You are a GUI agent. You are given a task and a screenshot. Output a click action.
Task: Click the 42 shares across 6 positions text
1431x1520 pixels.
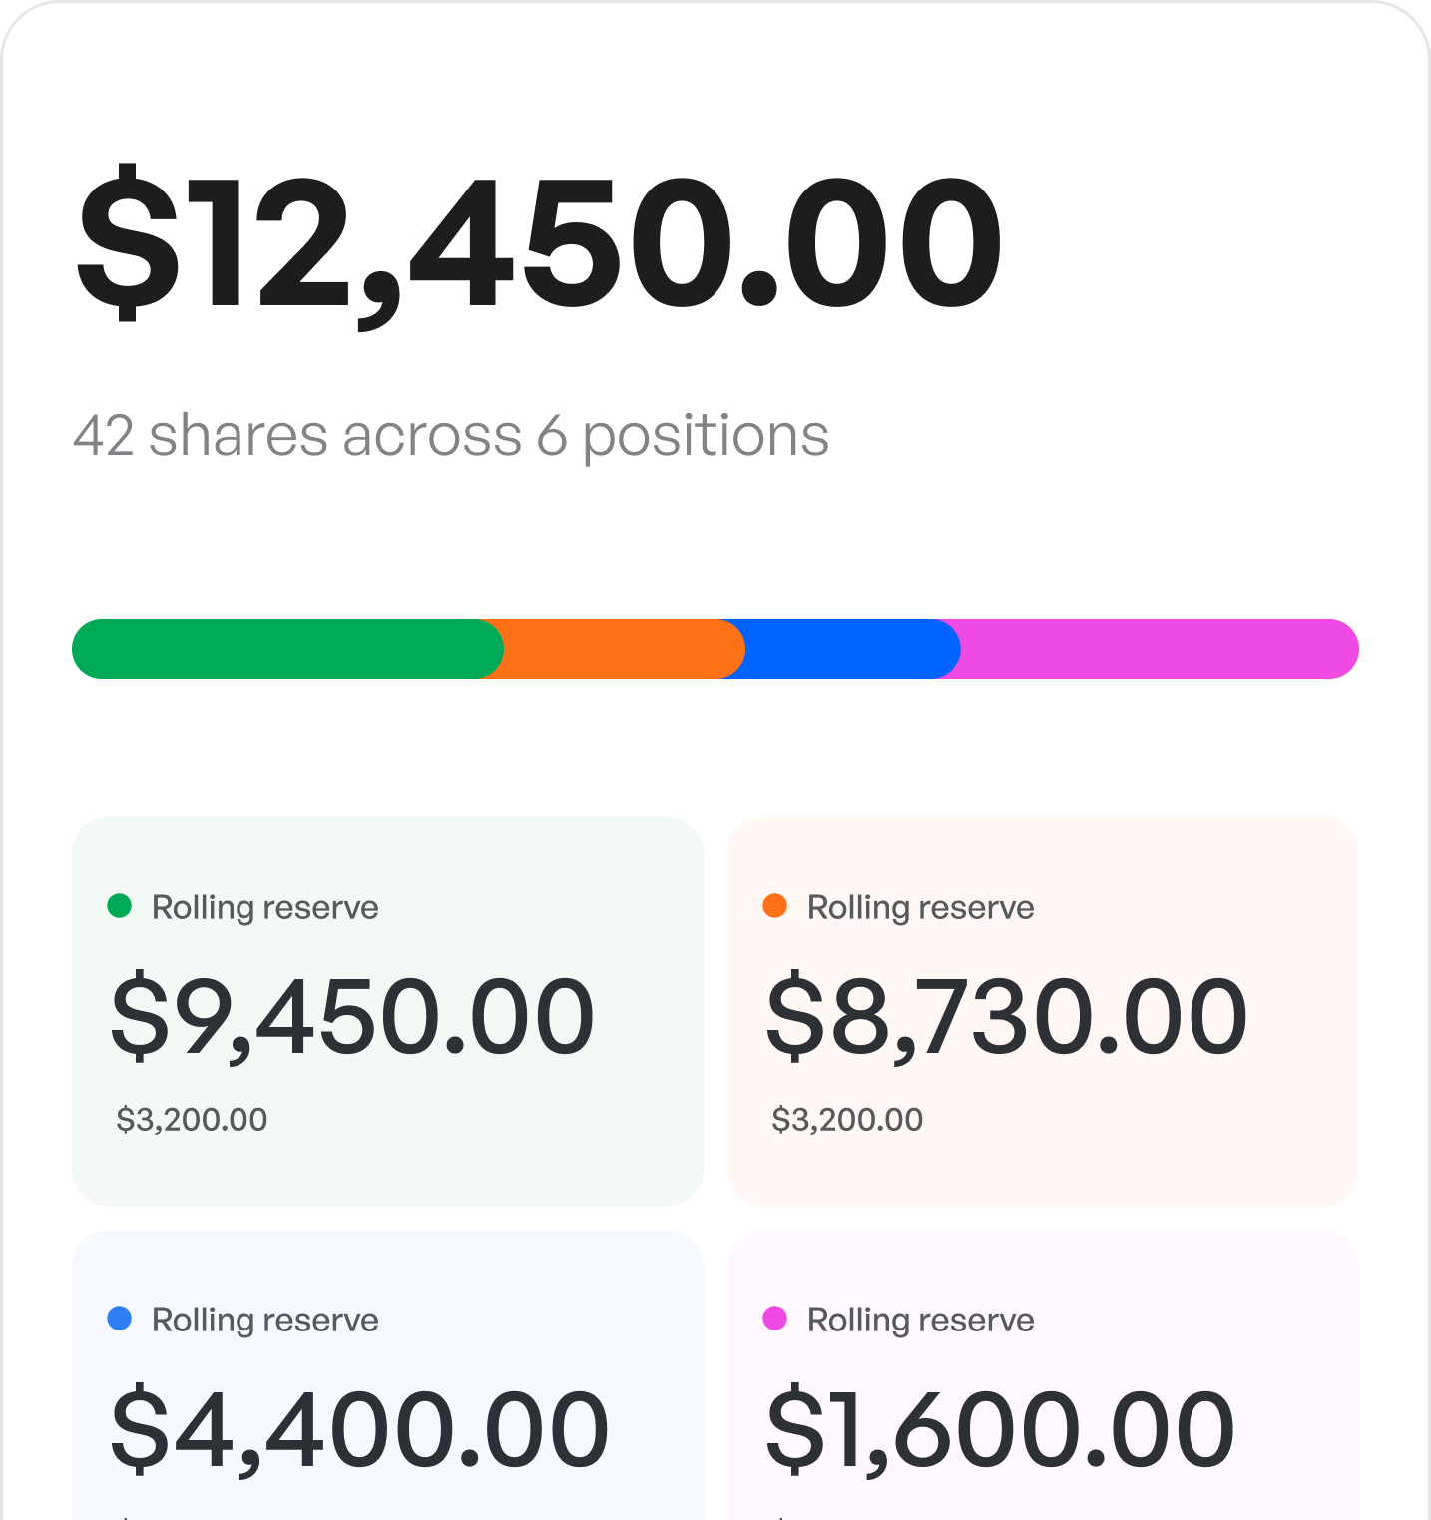pos(451,436)
